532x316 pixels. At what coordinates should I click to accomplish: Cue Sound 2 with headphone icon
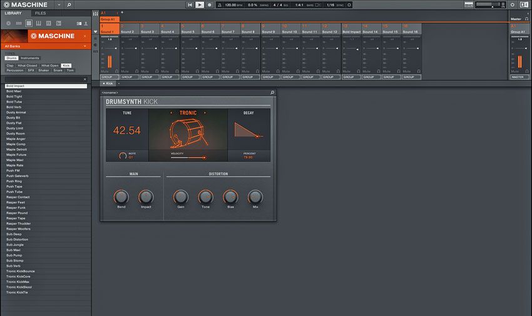coord(136,71)
